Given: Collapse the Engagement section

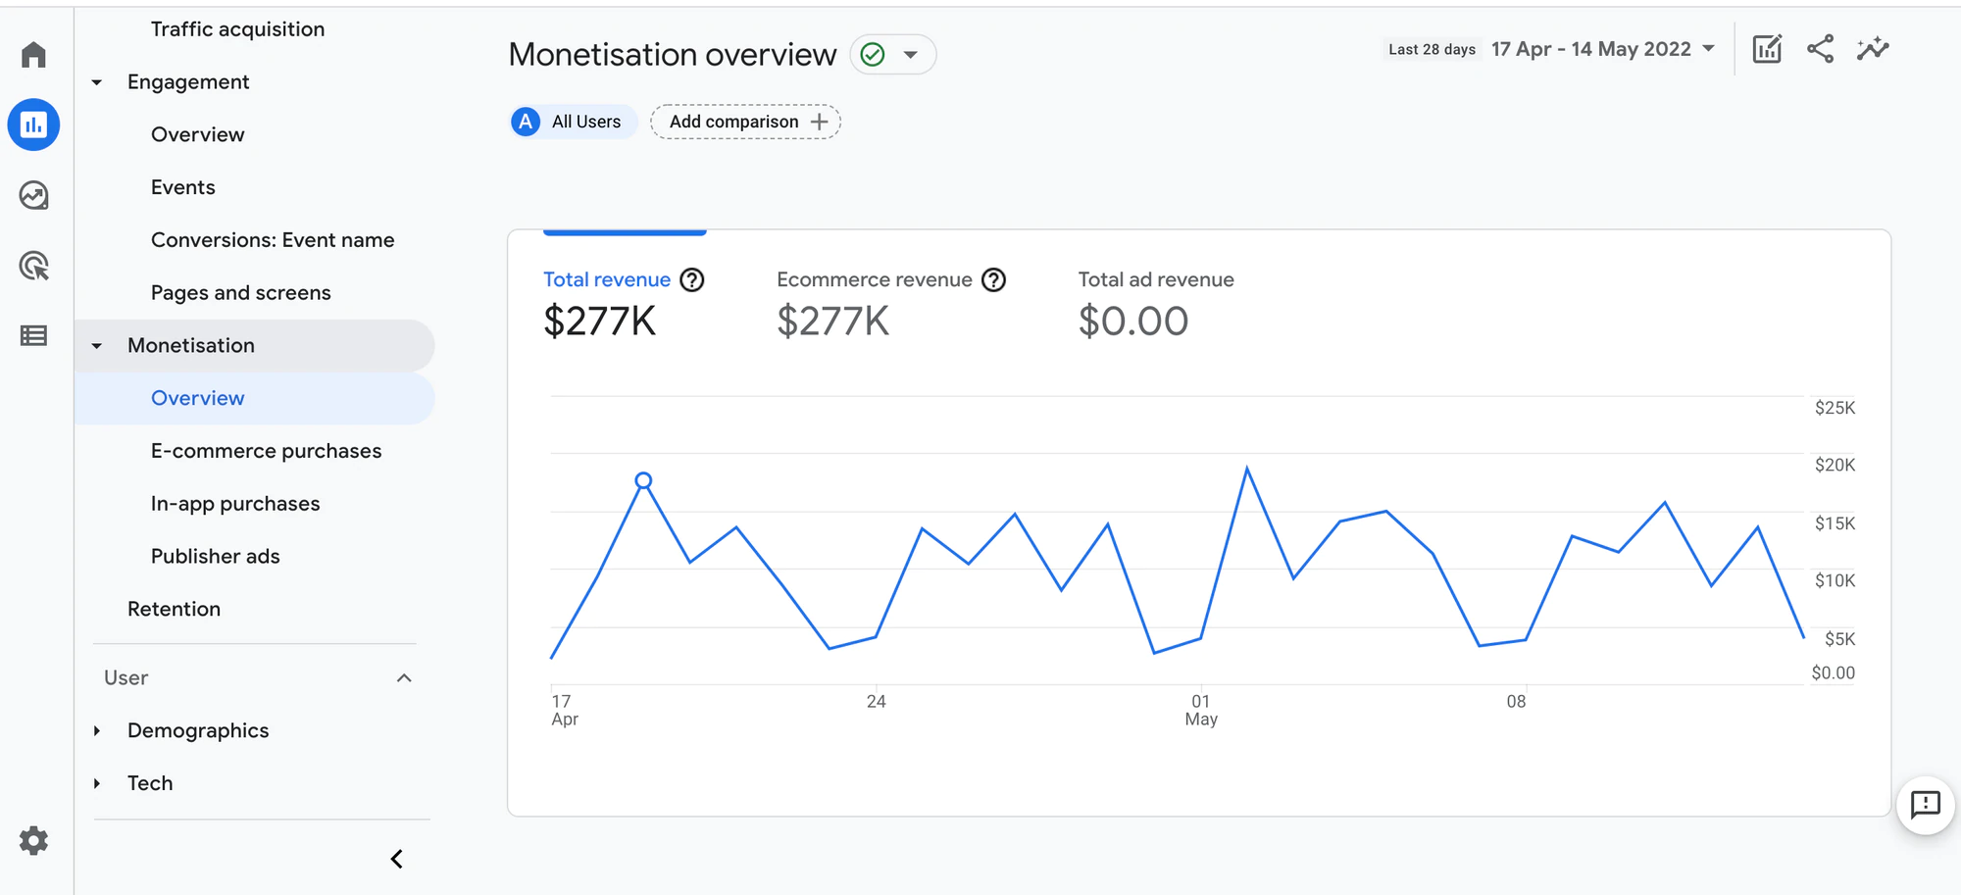Looking at the screenshot, I should point(96,82).
